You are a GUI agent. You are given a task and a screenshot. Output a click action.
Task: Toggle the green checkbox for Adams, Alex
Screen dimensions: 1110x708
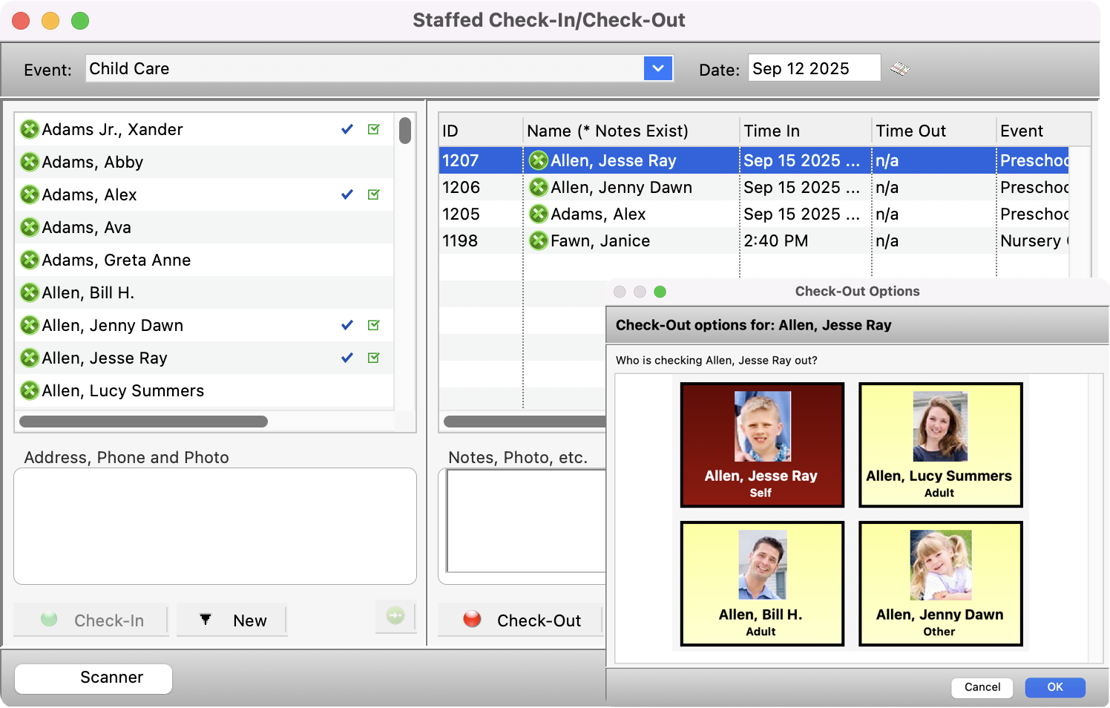click(373, 194)
